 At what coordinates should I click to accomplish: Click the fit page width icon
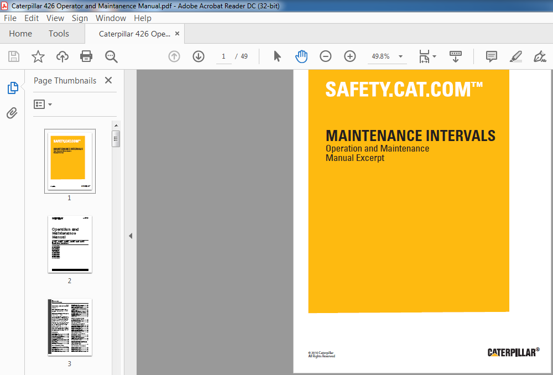424,56
